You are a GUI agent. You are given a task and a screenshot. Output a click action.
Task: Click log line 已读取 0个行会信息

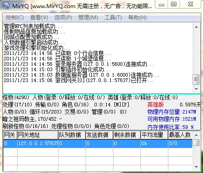point(57,53)
